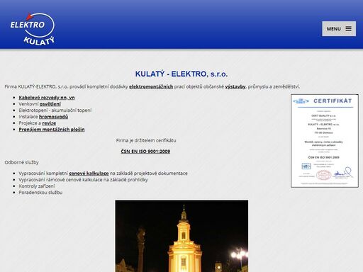Select the heading KULATÝ - ELEKTRO, s.r.o.
This screenshot has height=272, width=363.
coord(181,74)
